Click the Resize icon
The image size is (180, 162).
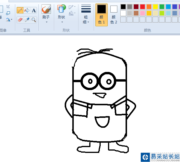click(x=8, y=13)
